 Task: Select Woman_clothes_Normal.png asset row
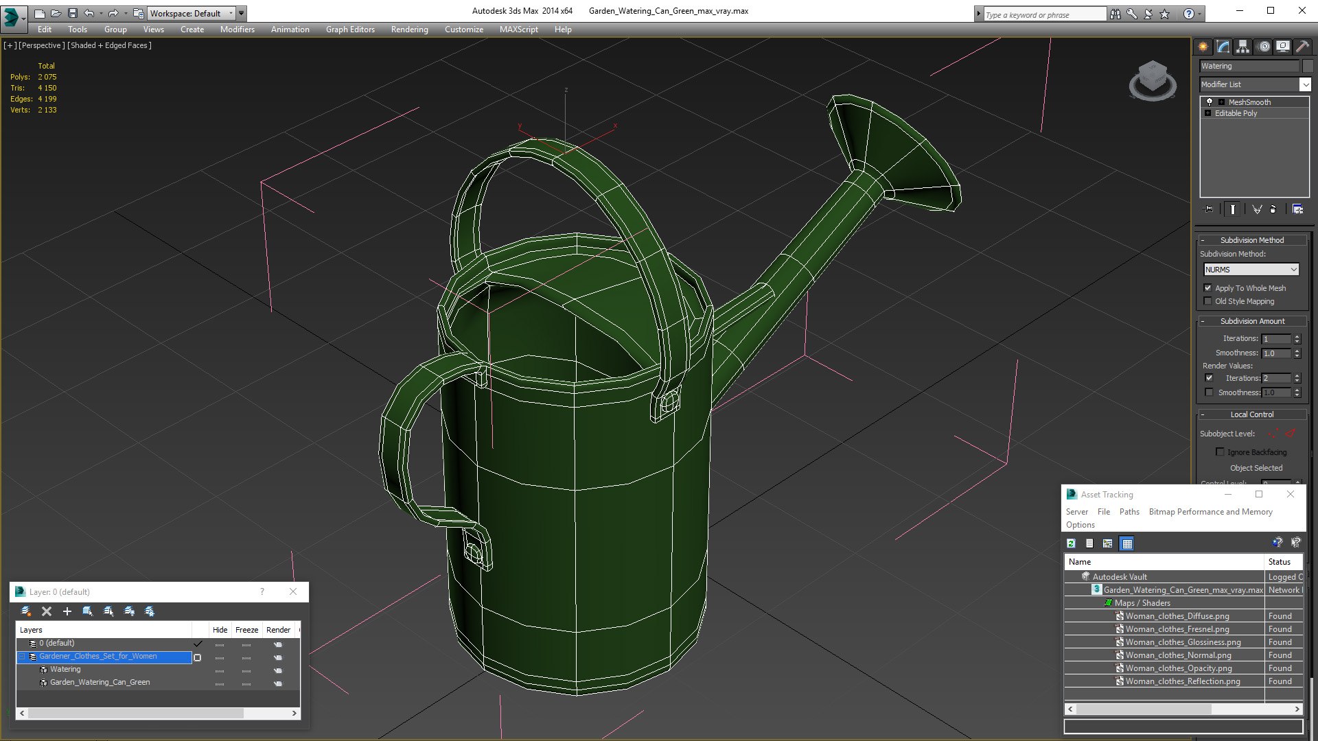[1178, 655]
